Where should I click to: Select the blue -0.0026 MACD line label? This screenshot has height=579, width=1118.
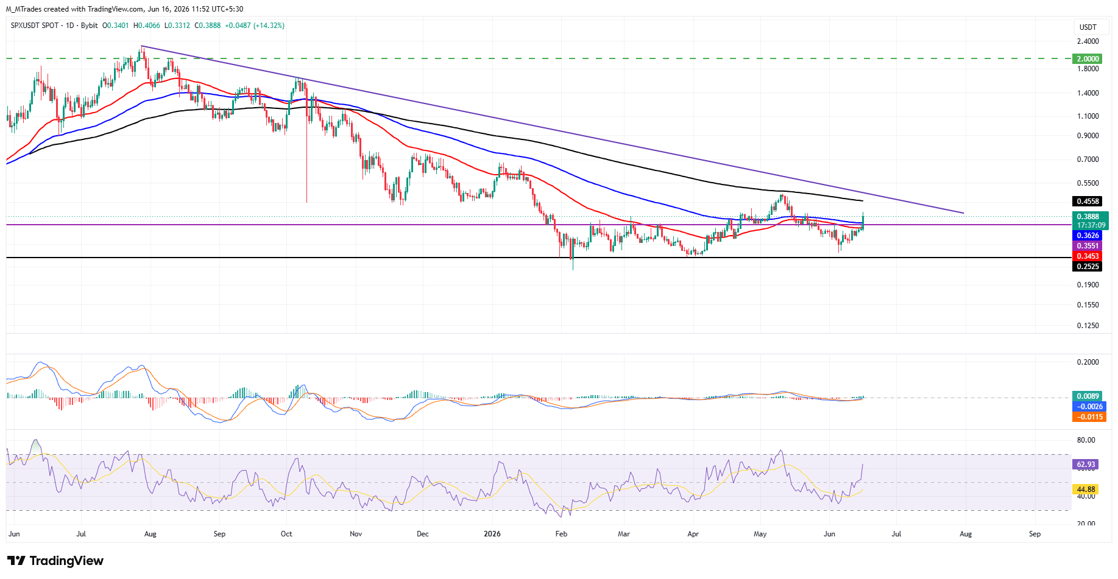1089,407
